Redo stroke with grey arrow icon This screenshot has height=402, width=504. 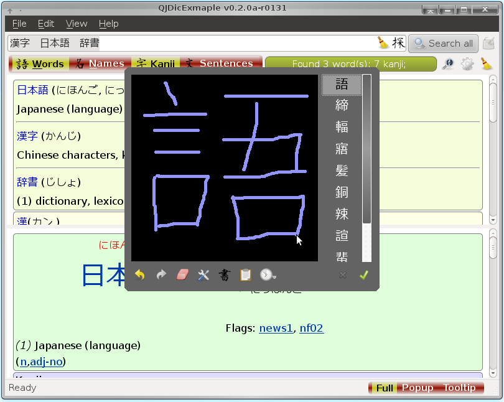pos(161,275)
